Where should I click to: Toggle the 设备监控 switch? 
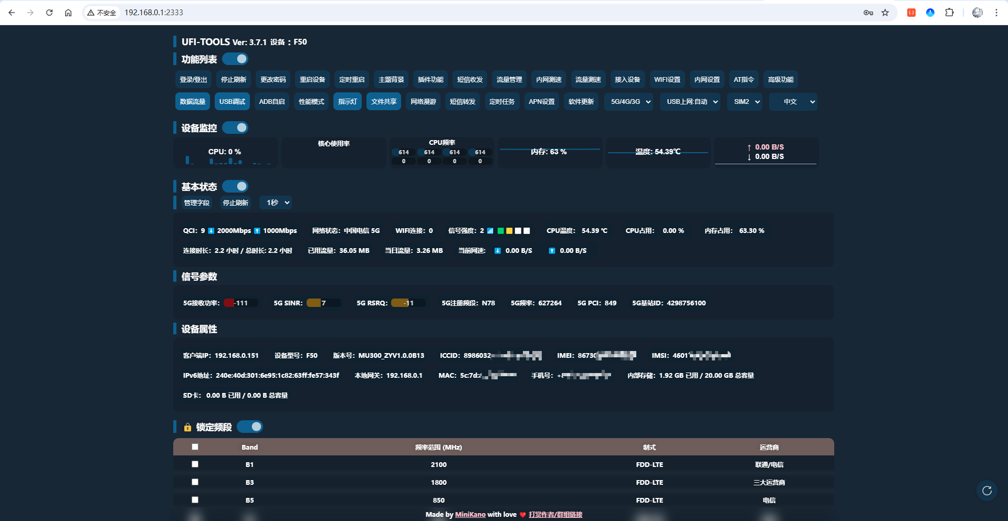[235, 127]
